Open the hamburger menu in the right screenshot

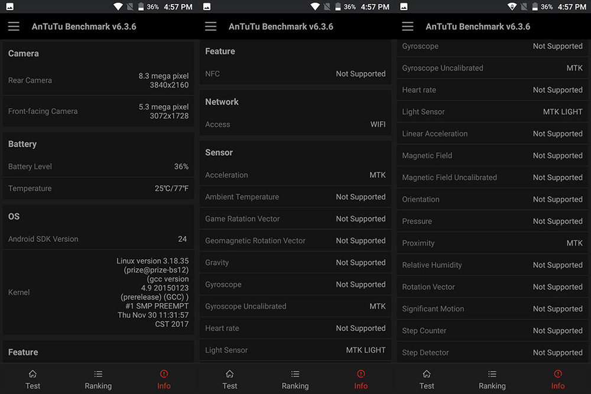click(407, 27)
